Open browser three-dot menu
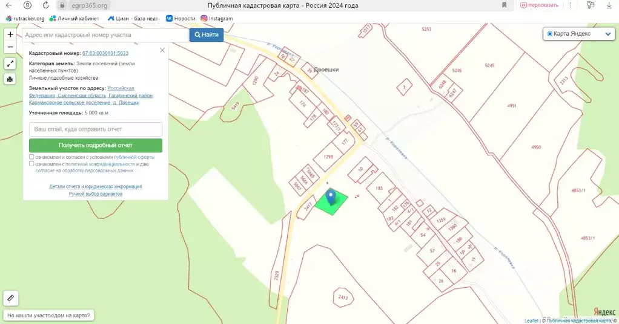Screen dimensions: 619x324 pos(570,5)
